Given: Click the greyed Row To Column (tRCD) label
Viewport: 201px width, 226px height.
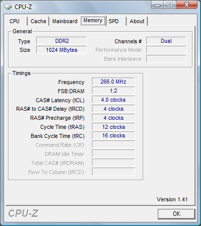Looking at the screenshot, I should [x=56, y=172].
